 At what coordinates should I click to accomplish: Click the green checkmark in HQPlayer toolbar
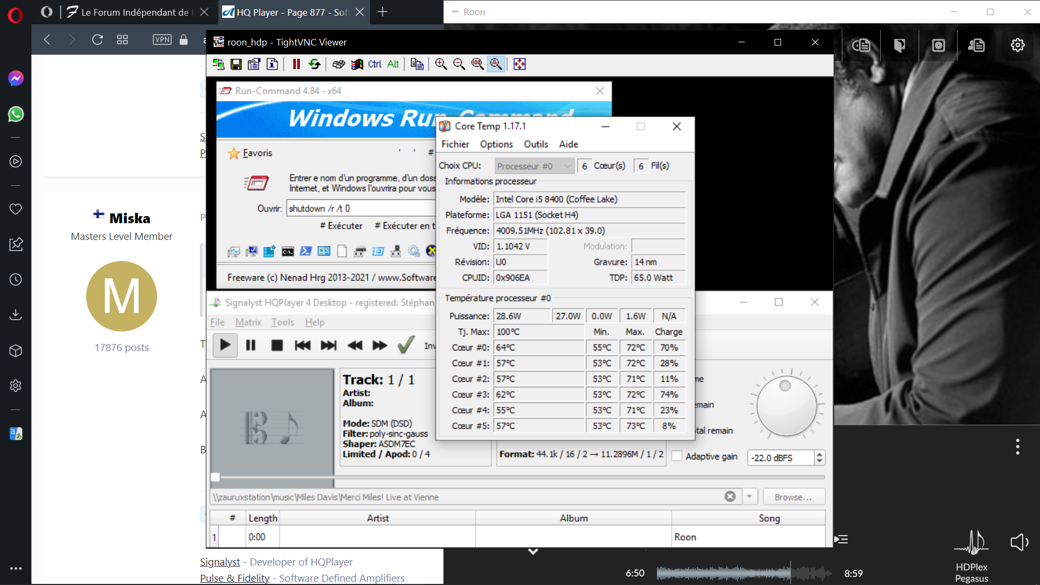pyautogui.click(x=406, y=344)
